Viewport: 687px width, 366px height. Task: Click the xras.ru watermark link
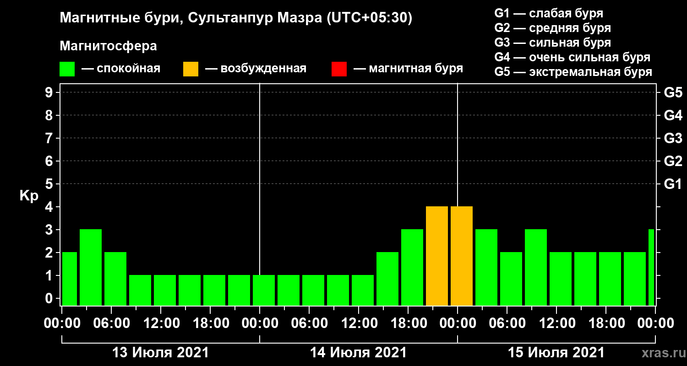662,353
